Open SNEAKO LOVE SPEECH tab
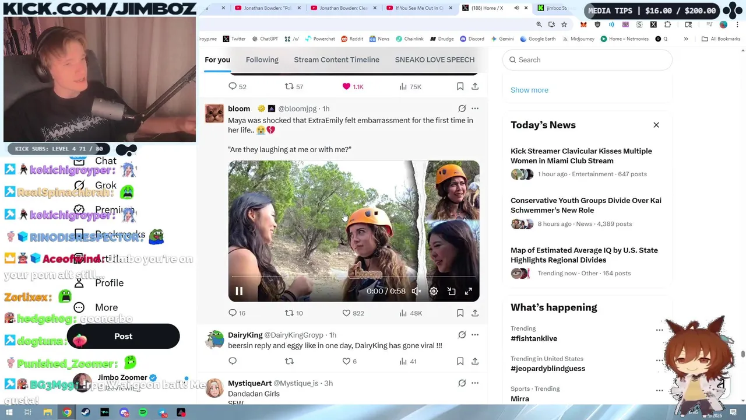 435,60
